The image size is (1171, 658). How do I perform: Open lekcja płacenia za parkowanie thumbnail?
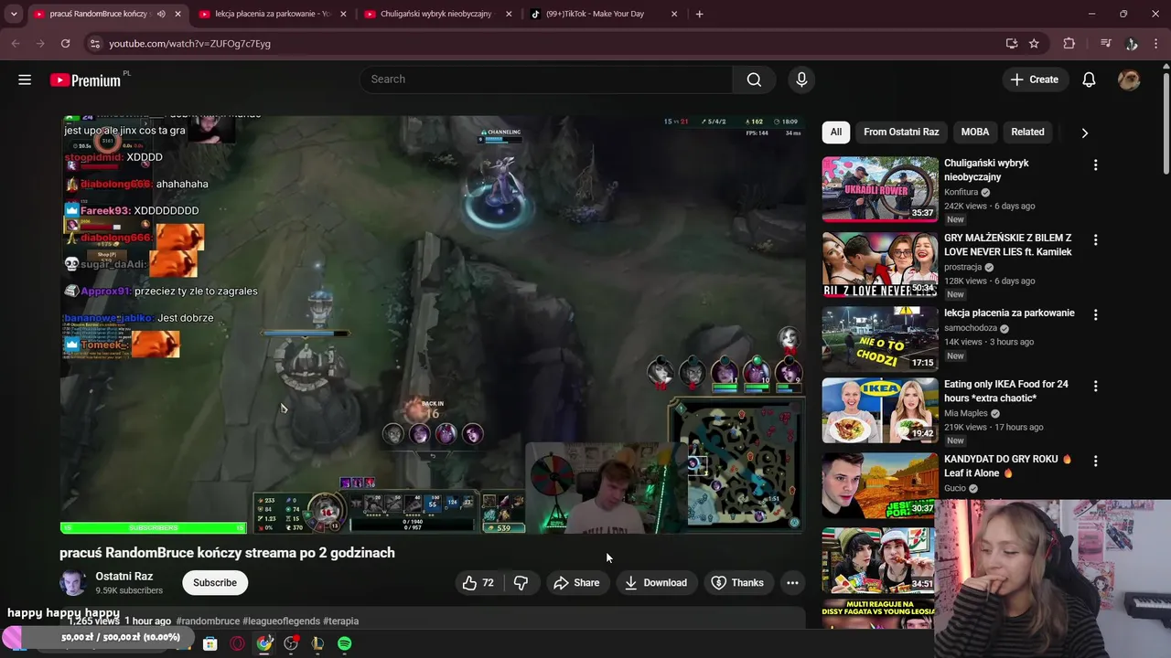point(880,338)
